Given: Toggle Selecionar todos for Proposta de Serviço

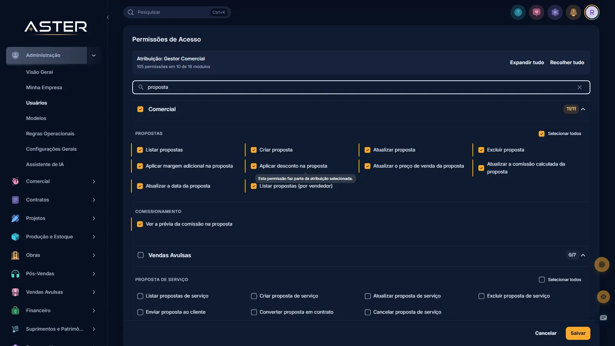Looking at the screenshot, I should click(542, 280).
